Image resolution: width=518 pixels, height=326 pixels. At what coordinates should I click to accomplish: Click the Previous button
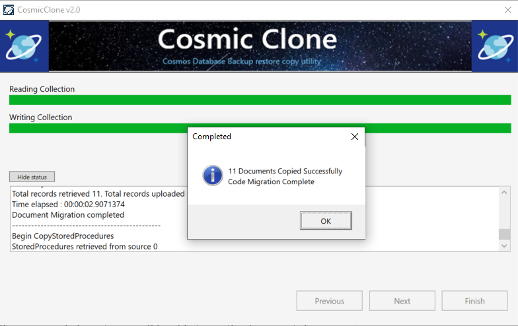click(x=329, y=301)
